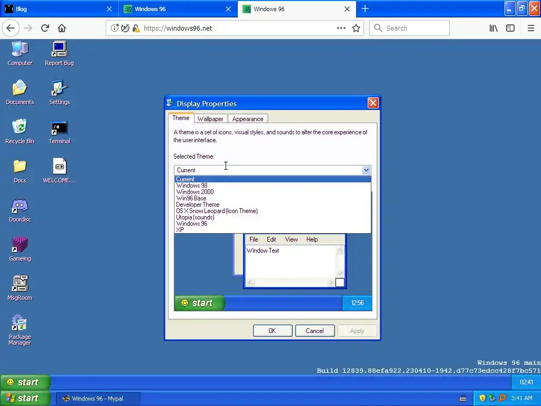This screenshot has height=406, width=541.
Task: Choose the Win96 Base theme
Action: click(x=273, y=198)
